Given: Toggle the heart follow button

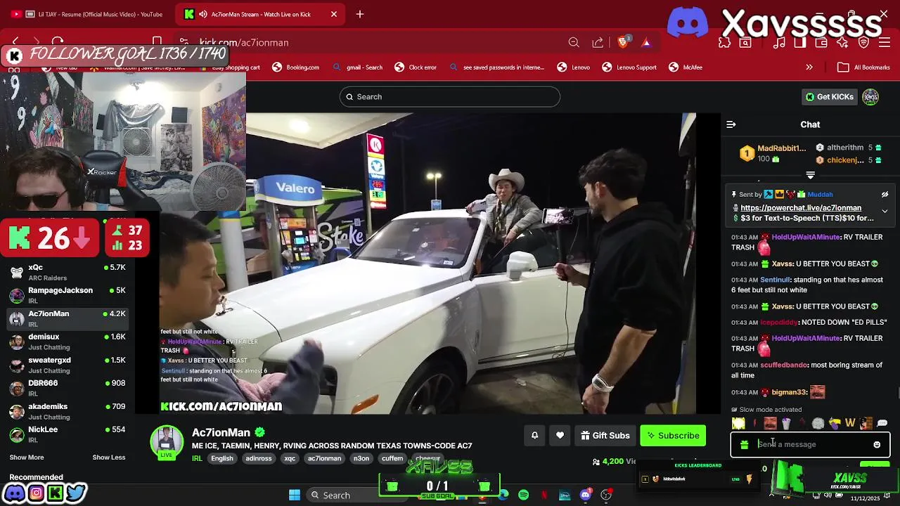Looking at the screenshot, I should [x=560, y=436].
